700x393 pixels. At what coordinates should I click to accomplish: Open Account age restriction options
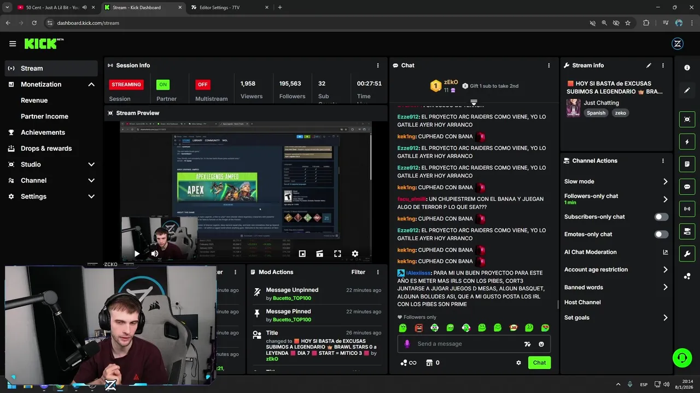point(616,270)
